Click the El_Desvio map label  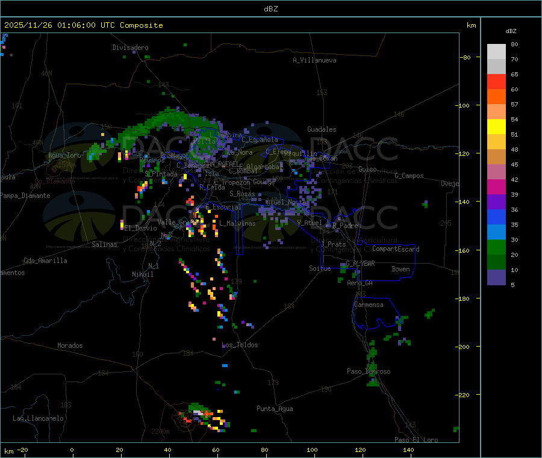[141, 228]
